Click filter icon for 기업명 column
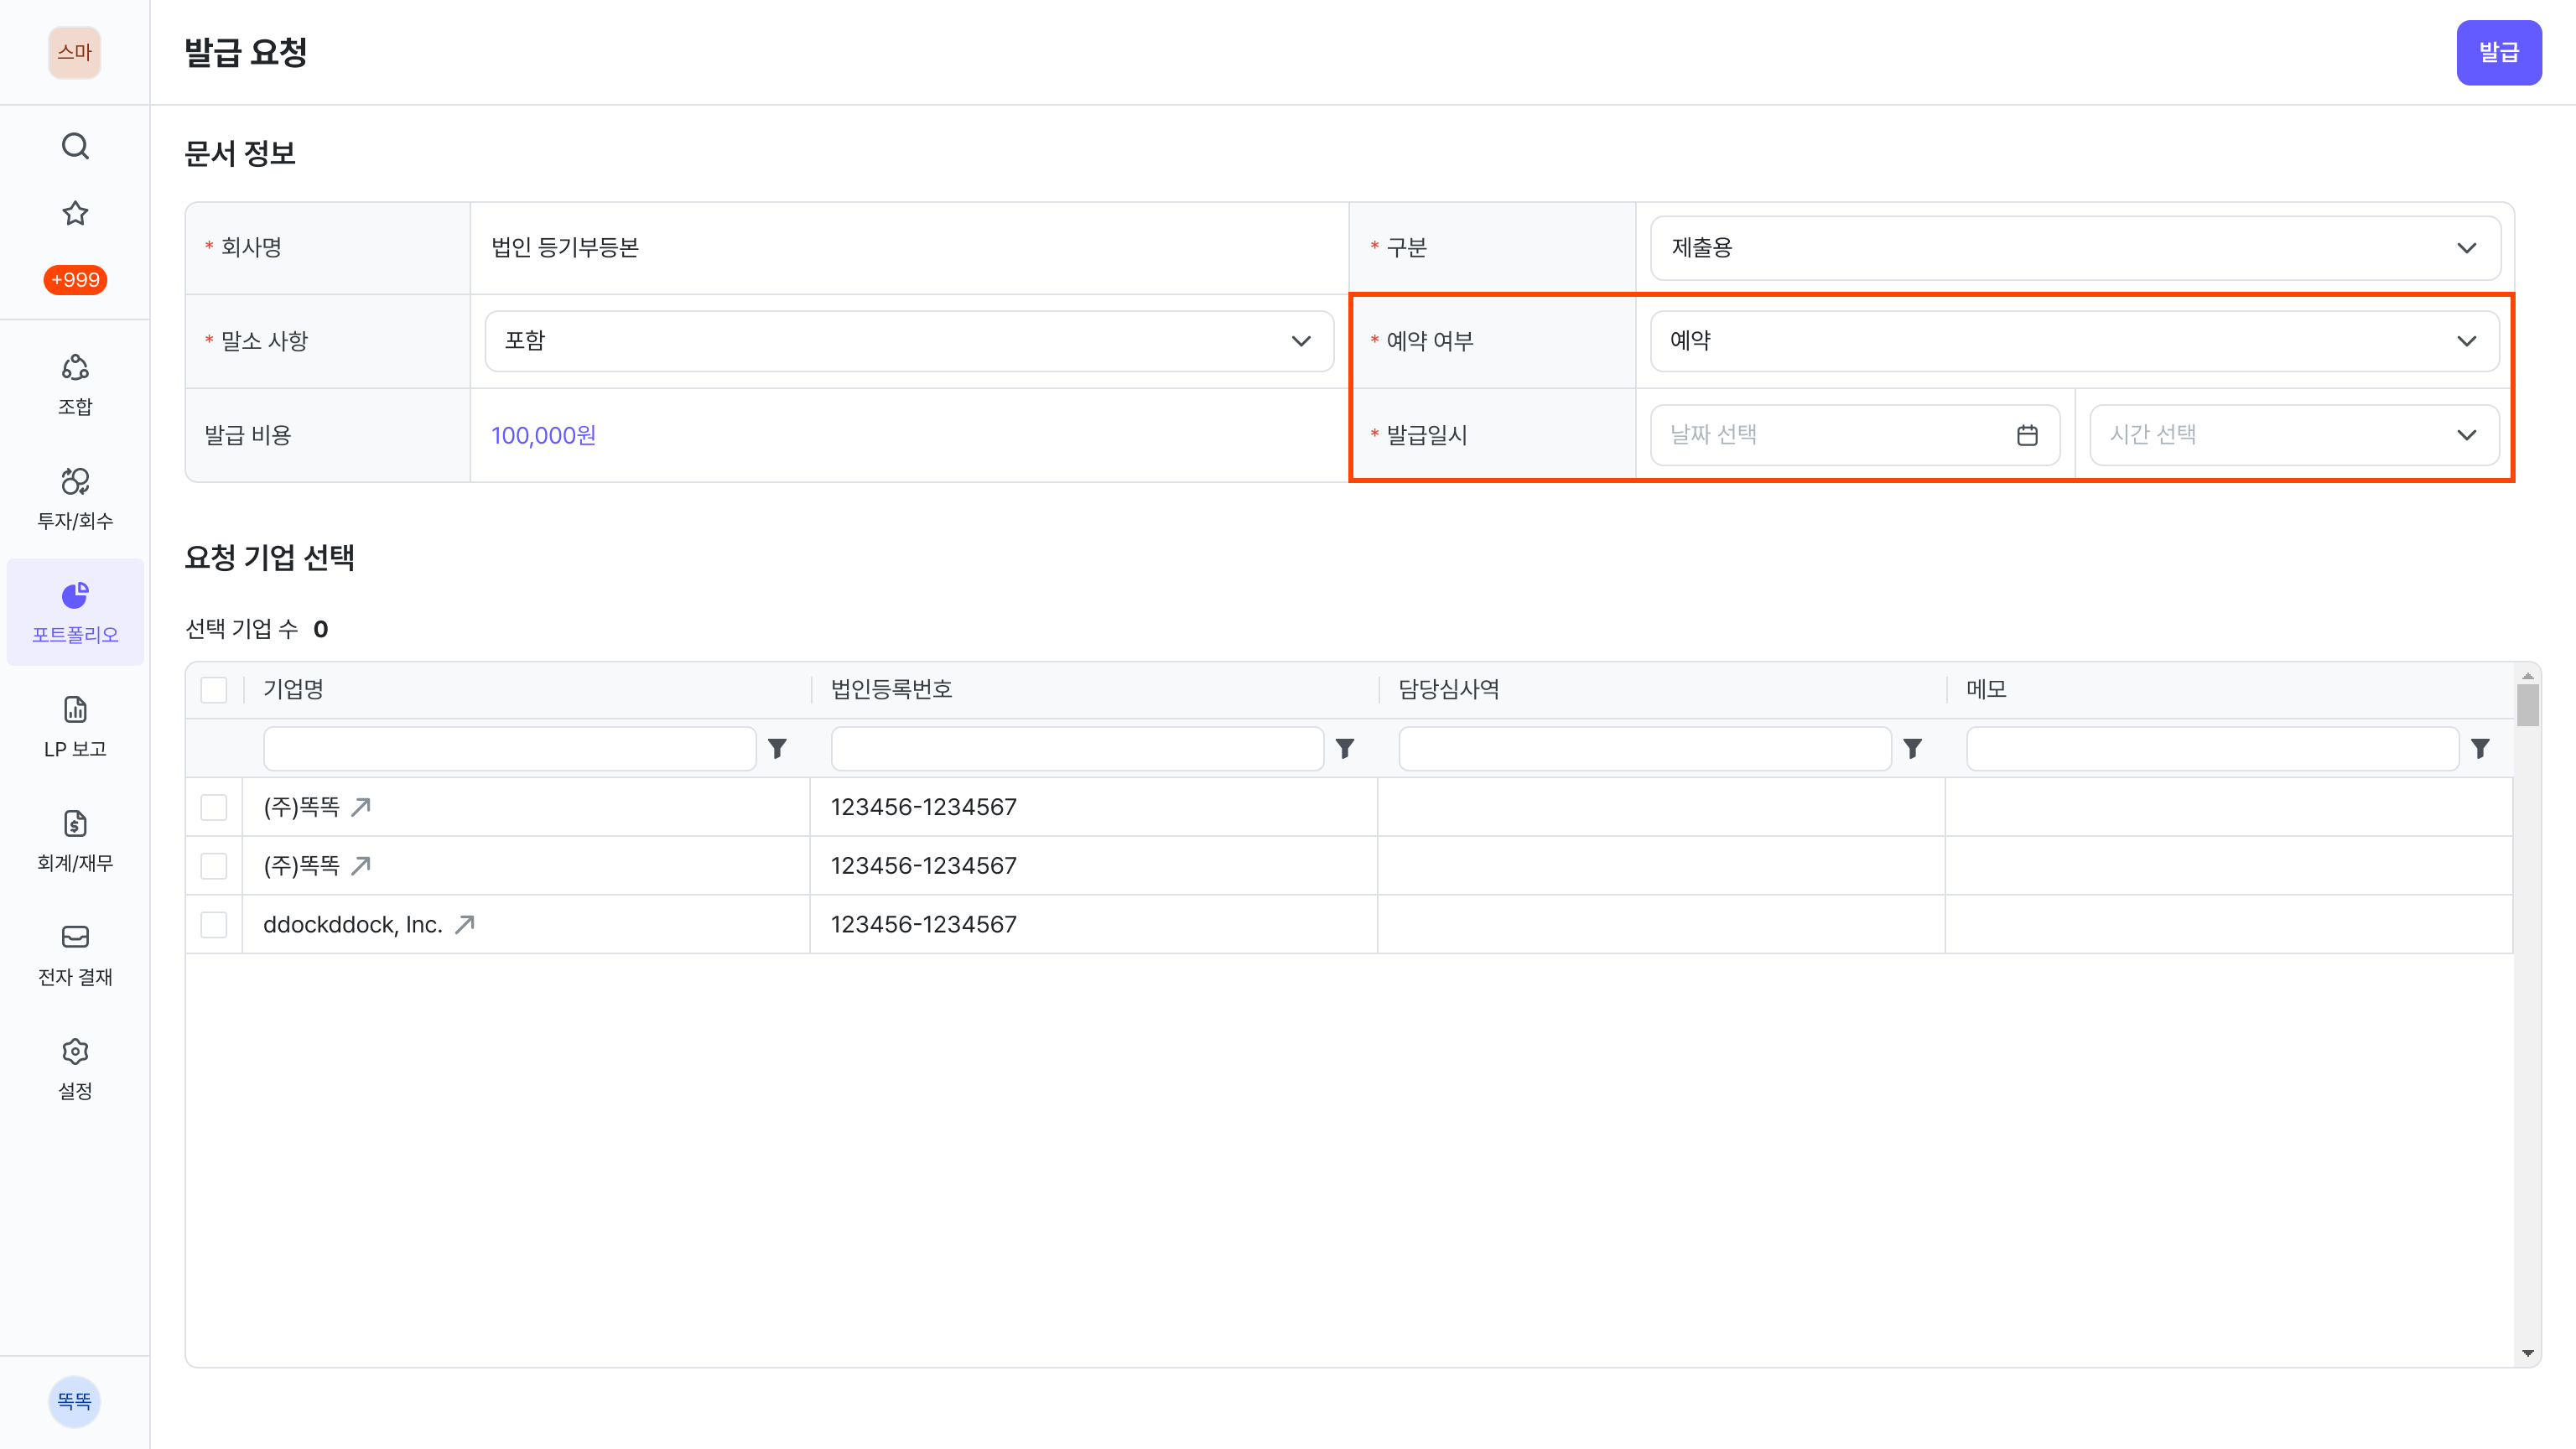 point(777,748)
